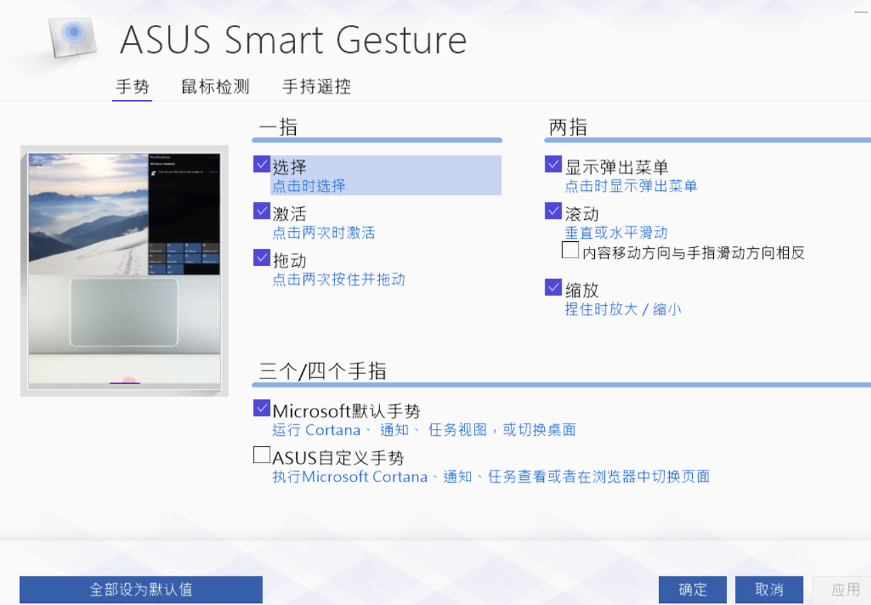Click the 点击两次时激活 description
The height and width of the screenshot is (605, 871).
click(x=324, y=232)
